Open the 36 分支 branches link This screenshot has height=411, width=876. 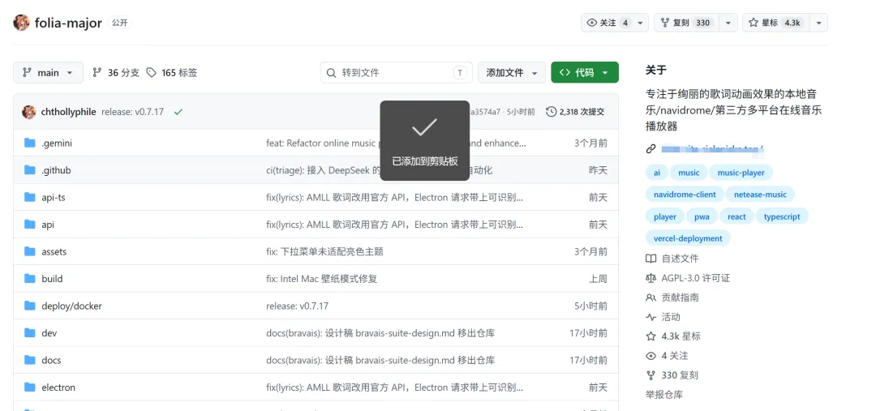tap(116, 73)
